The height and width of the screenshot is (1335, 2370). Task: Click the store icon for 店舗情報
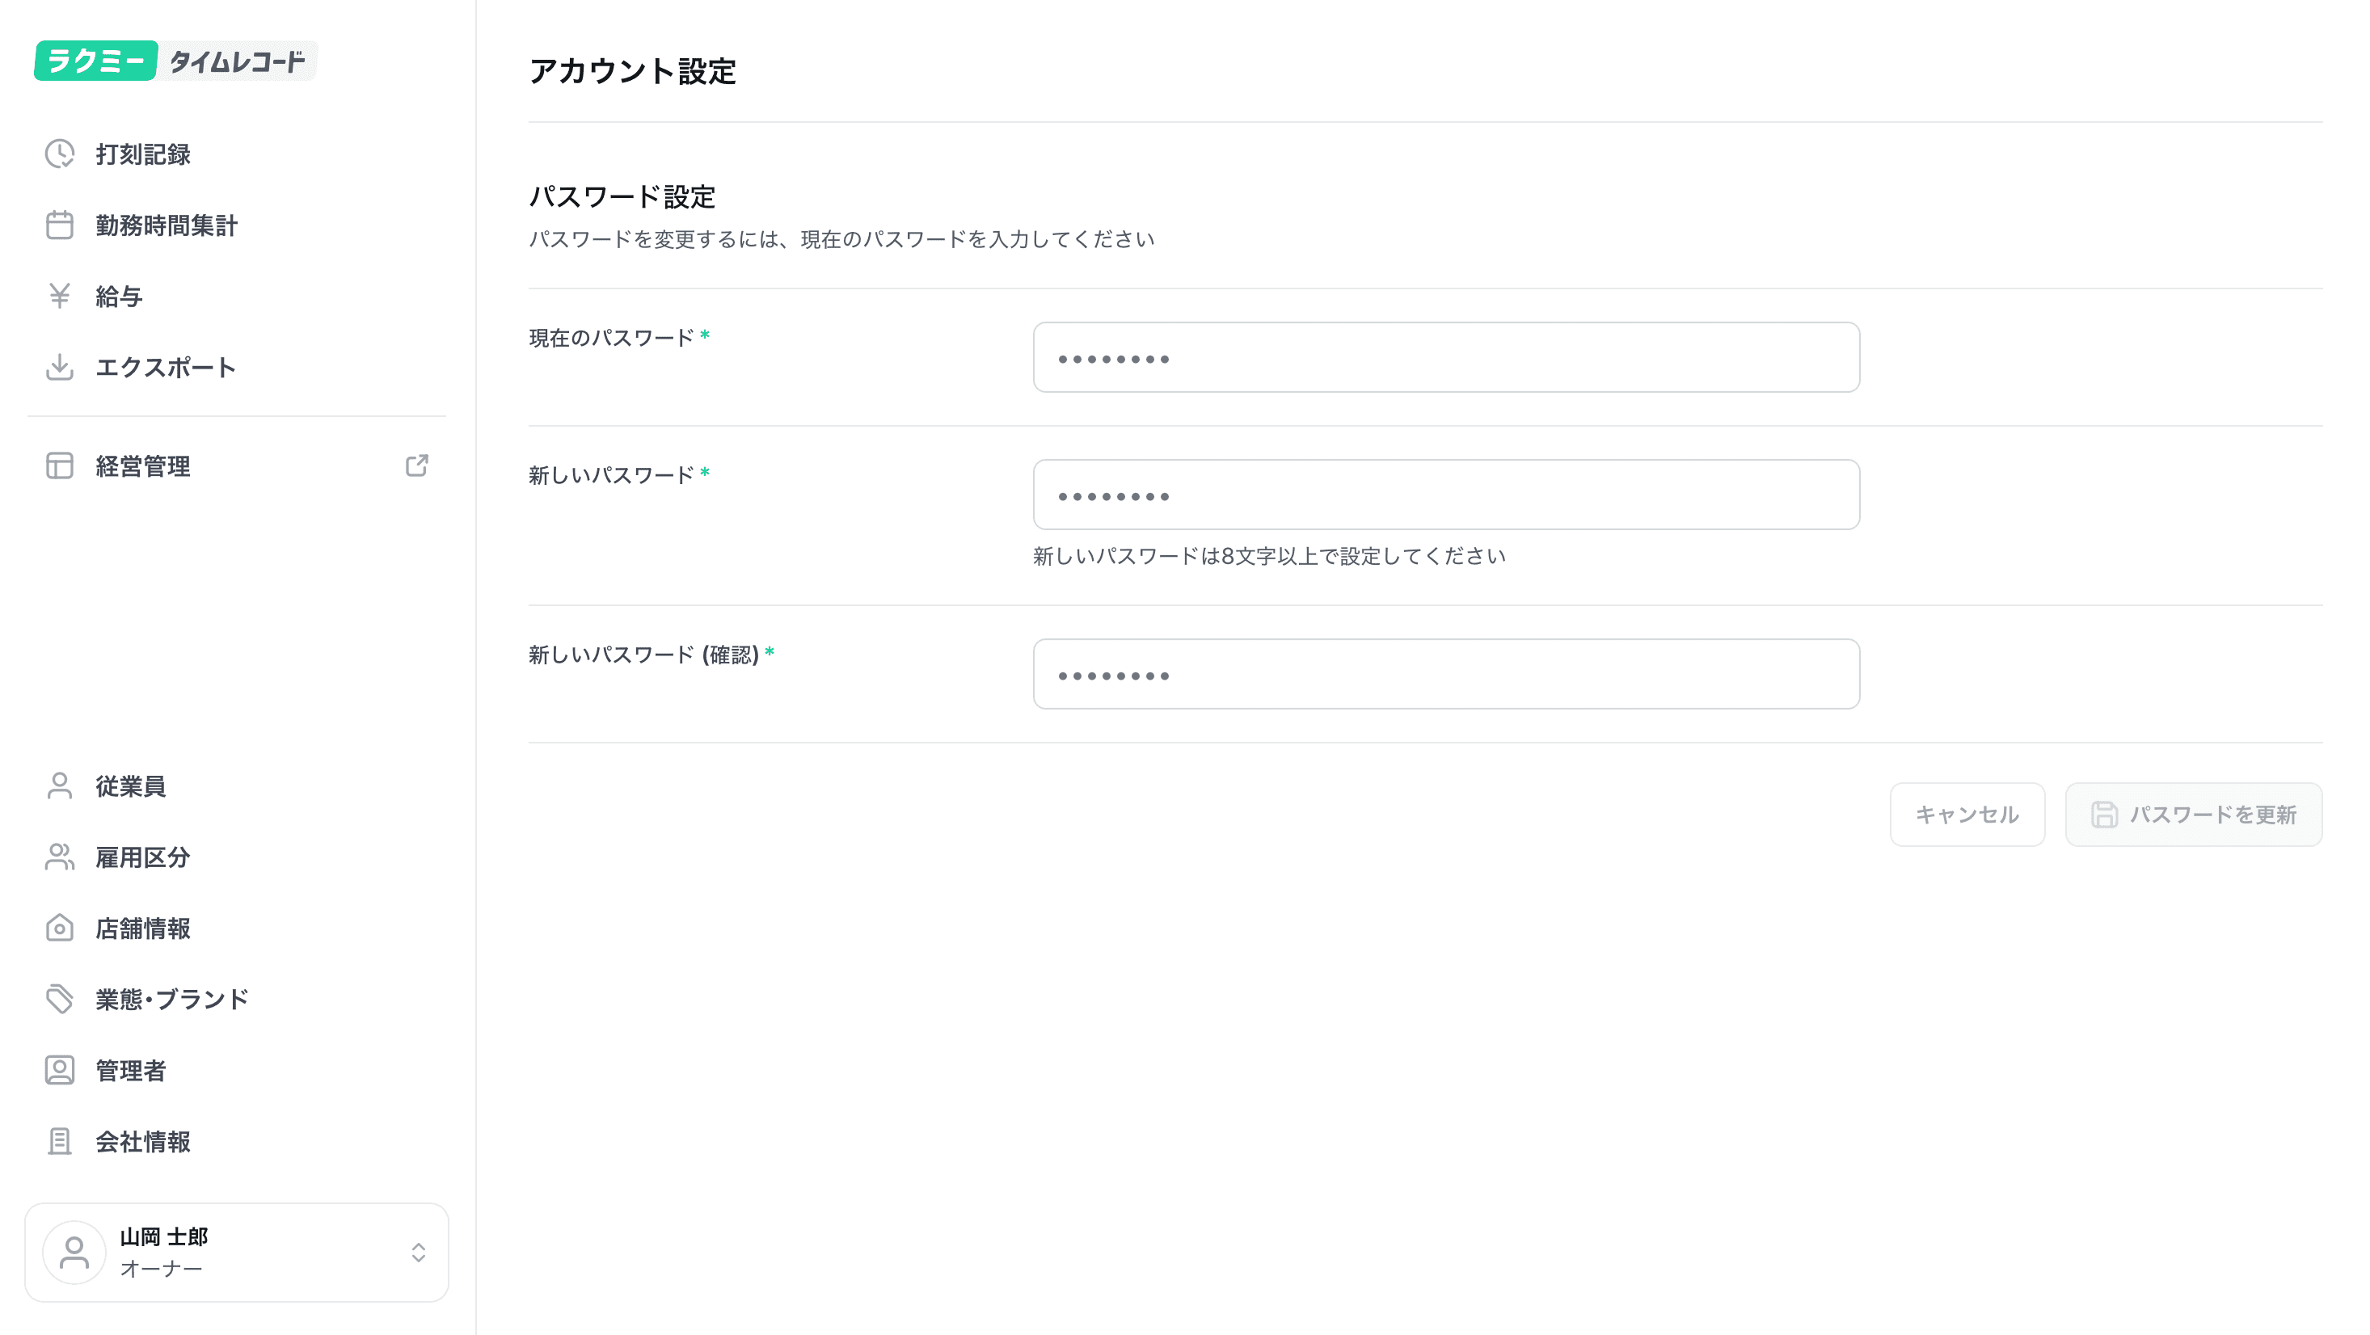(x=60, y=928)
